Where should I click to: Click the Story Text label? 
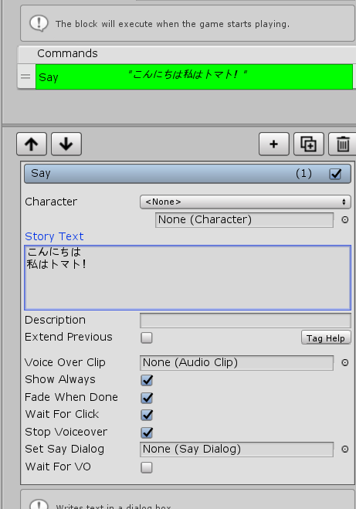(54, 236)
